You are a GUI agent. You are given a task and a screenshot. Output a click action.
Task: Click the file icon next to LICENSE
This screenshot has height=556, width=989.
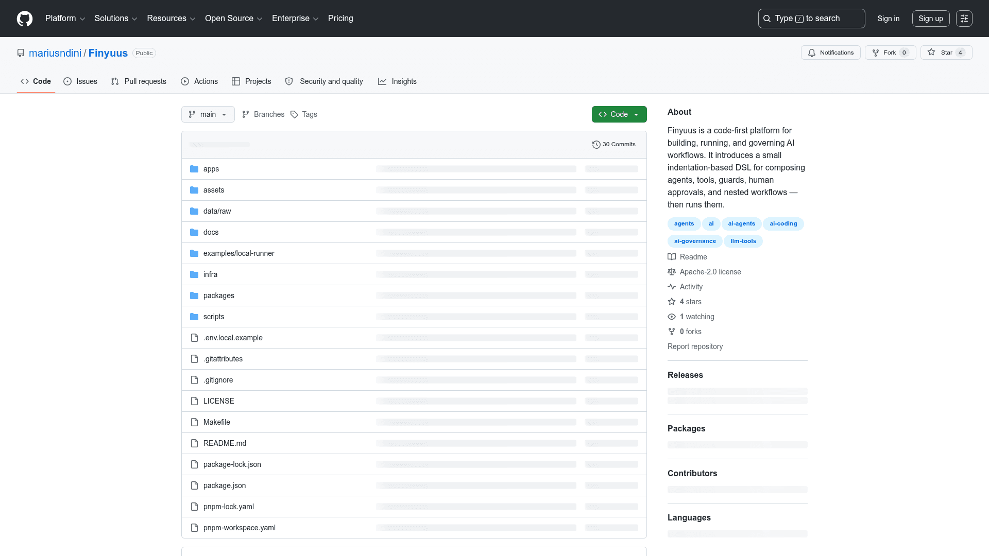pos(194,401)
